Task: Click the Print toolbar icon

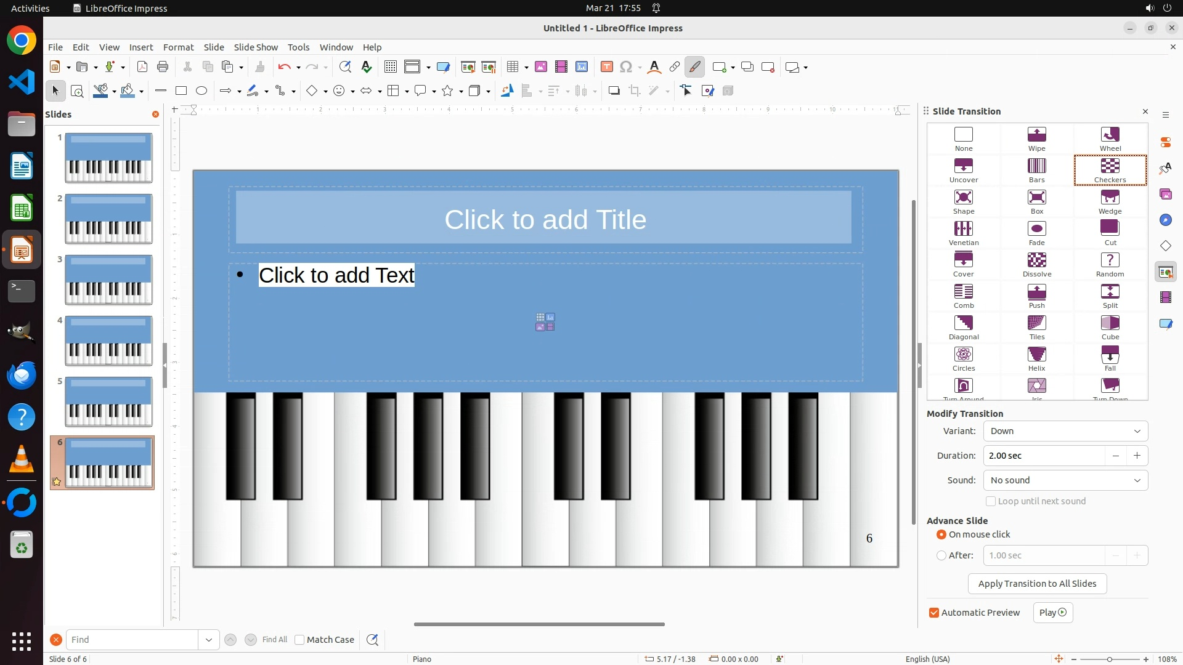Action: 163,67
